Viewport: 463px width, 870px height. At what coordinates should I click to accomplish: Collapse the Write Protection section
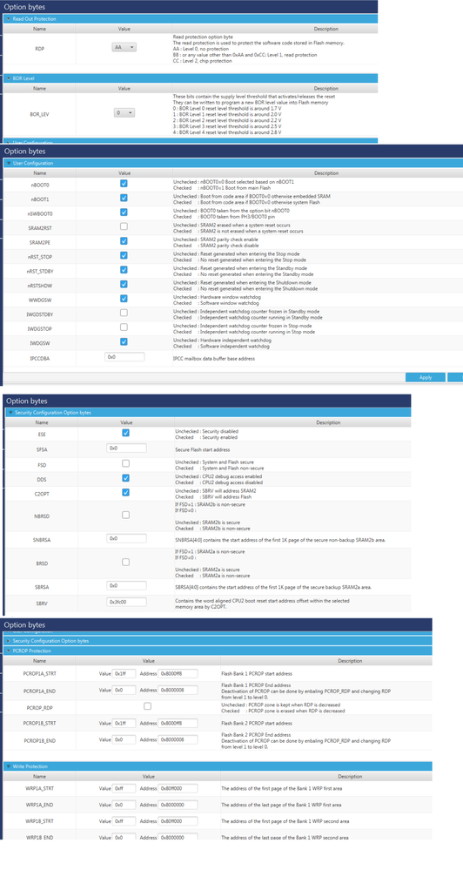[218, 766]
